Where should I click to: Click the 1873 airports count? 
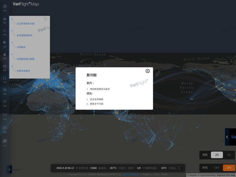[164, 168]
